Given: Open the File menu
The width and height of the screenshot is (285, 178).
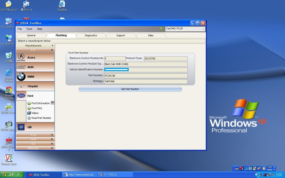Looking at the screenshot, I should click(20, 29).
